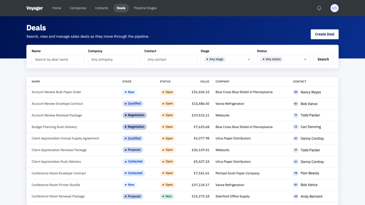365x205 pixels.
Task: Click the STAGE column header
Action: (x=127, y=82)
